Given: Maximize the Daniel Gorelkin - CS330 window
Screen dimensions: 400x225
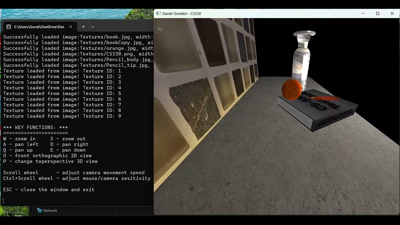Looking at the screenshot, I should click(x=377, y=13).
